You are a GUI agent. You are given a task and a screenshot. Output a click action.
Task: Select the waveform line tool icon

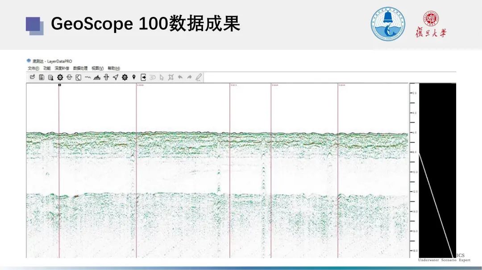pyautogui.click(x=87, y=77)
